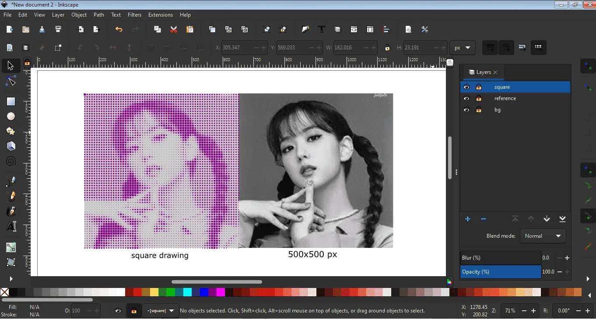Image resolution: width=596 pixels, height=319 pixels.
Task: Select the Text tool in toolbox
Action: pyautogui.click(x=11, y=226)
